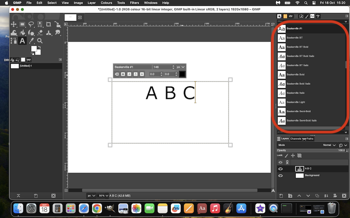Hide the A B C text layer

click(280, 169)
